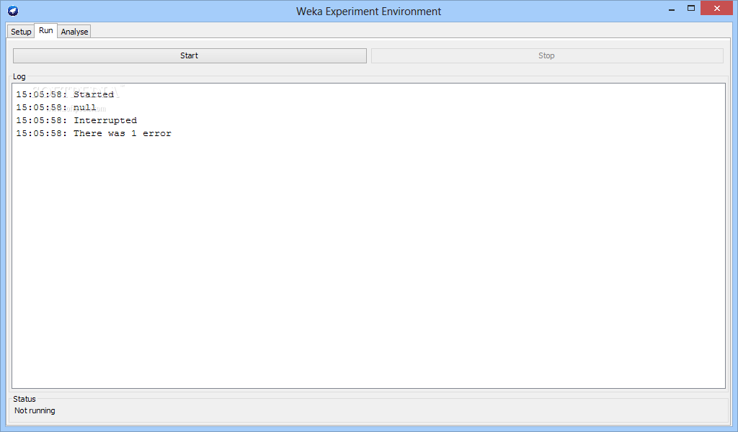The height and width of the screenshot is (432, 738).
Task: Open the Analyse tab
Action: [74, 32]
